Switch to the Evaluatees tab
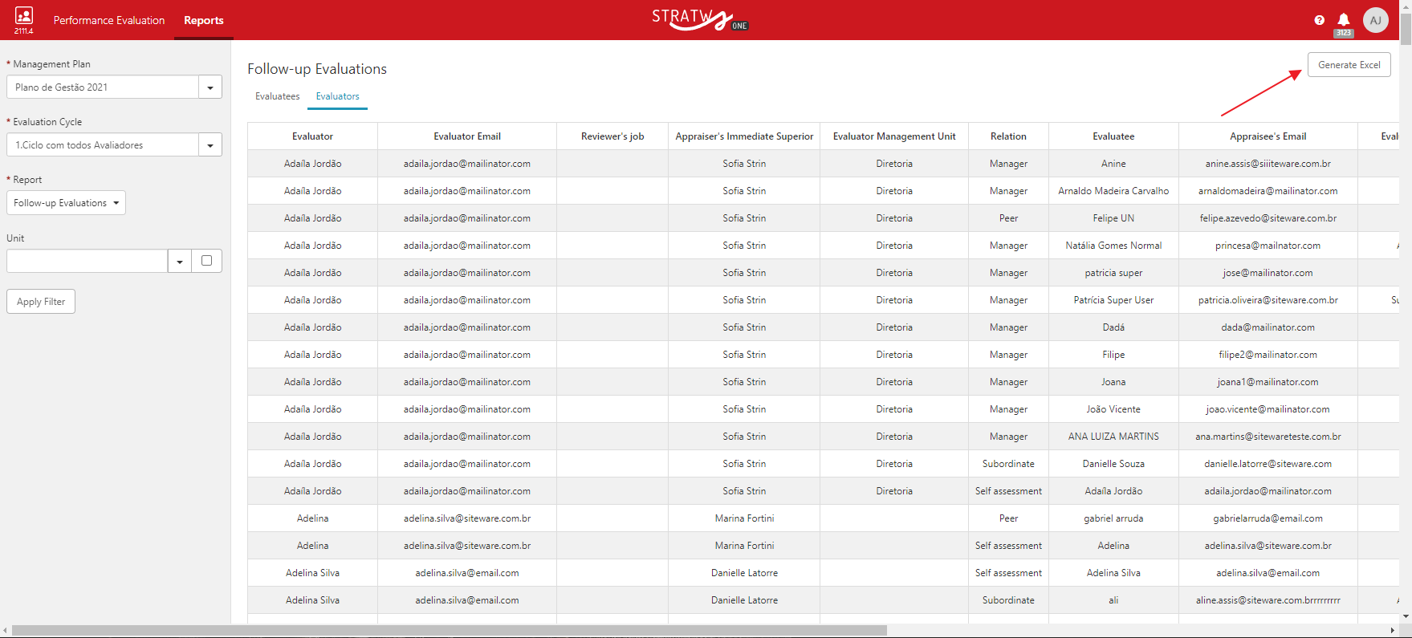1412x638 pixels. click(278, 96)
